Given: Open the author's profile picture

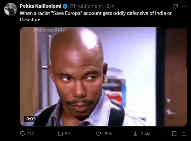Looking at the screenshot, I should (11, 9).
